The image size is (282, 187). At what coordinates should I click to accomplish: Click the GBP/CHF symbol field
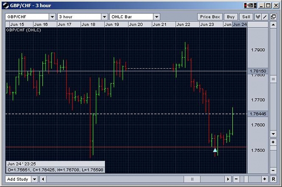[x=27, y=17]
